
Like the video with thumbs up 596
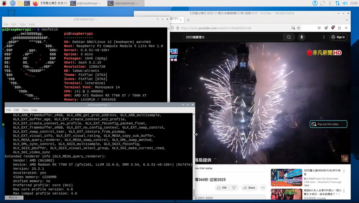[222, 188]
